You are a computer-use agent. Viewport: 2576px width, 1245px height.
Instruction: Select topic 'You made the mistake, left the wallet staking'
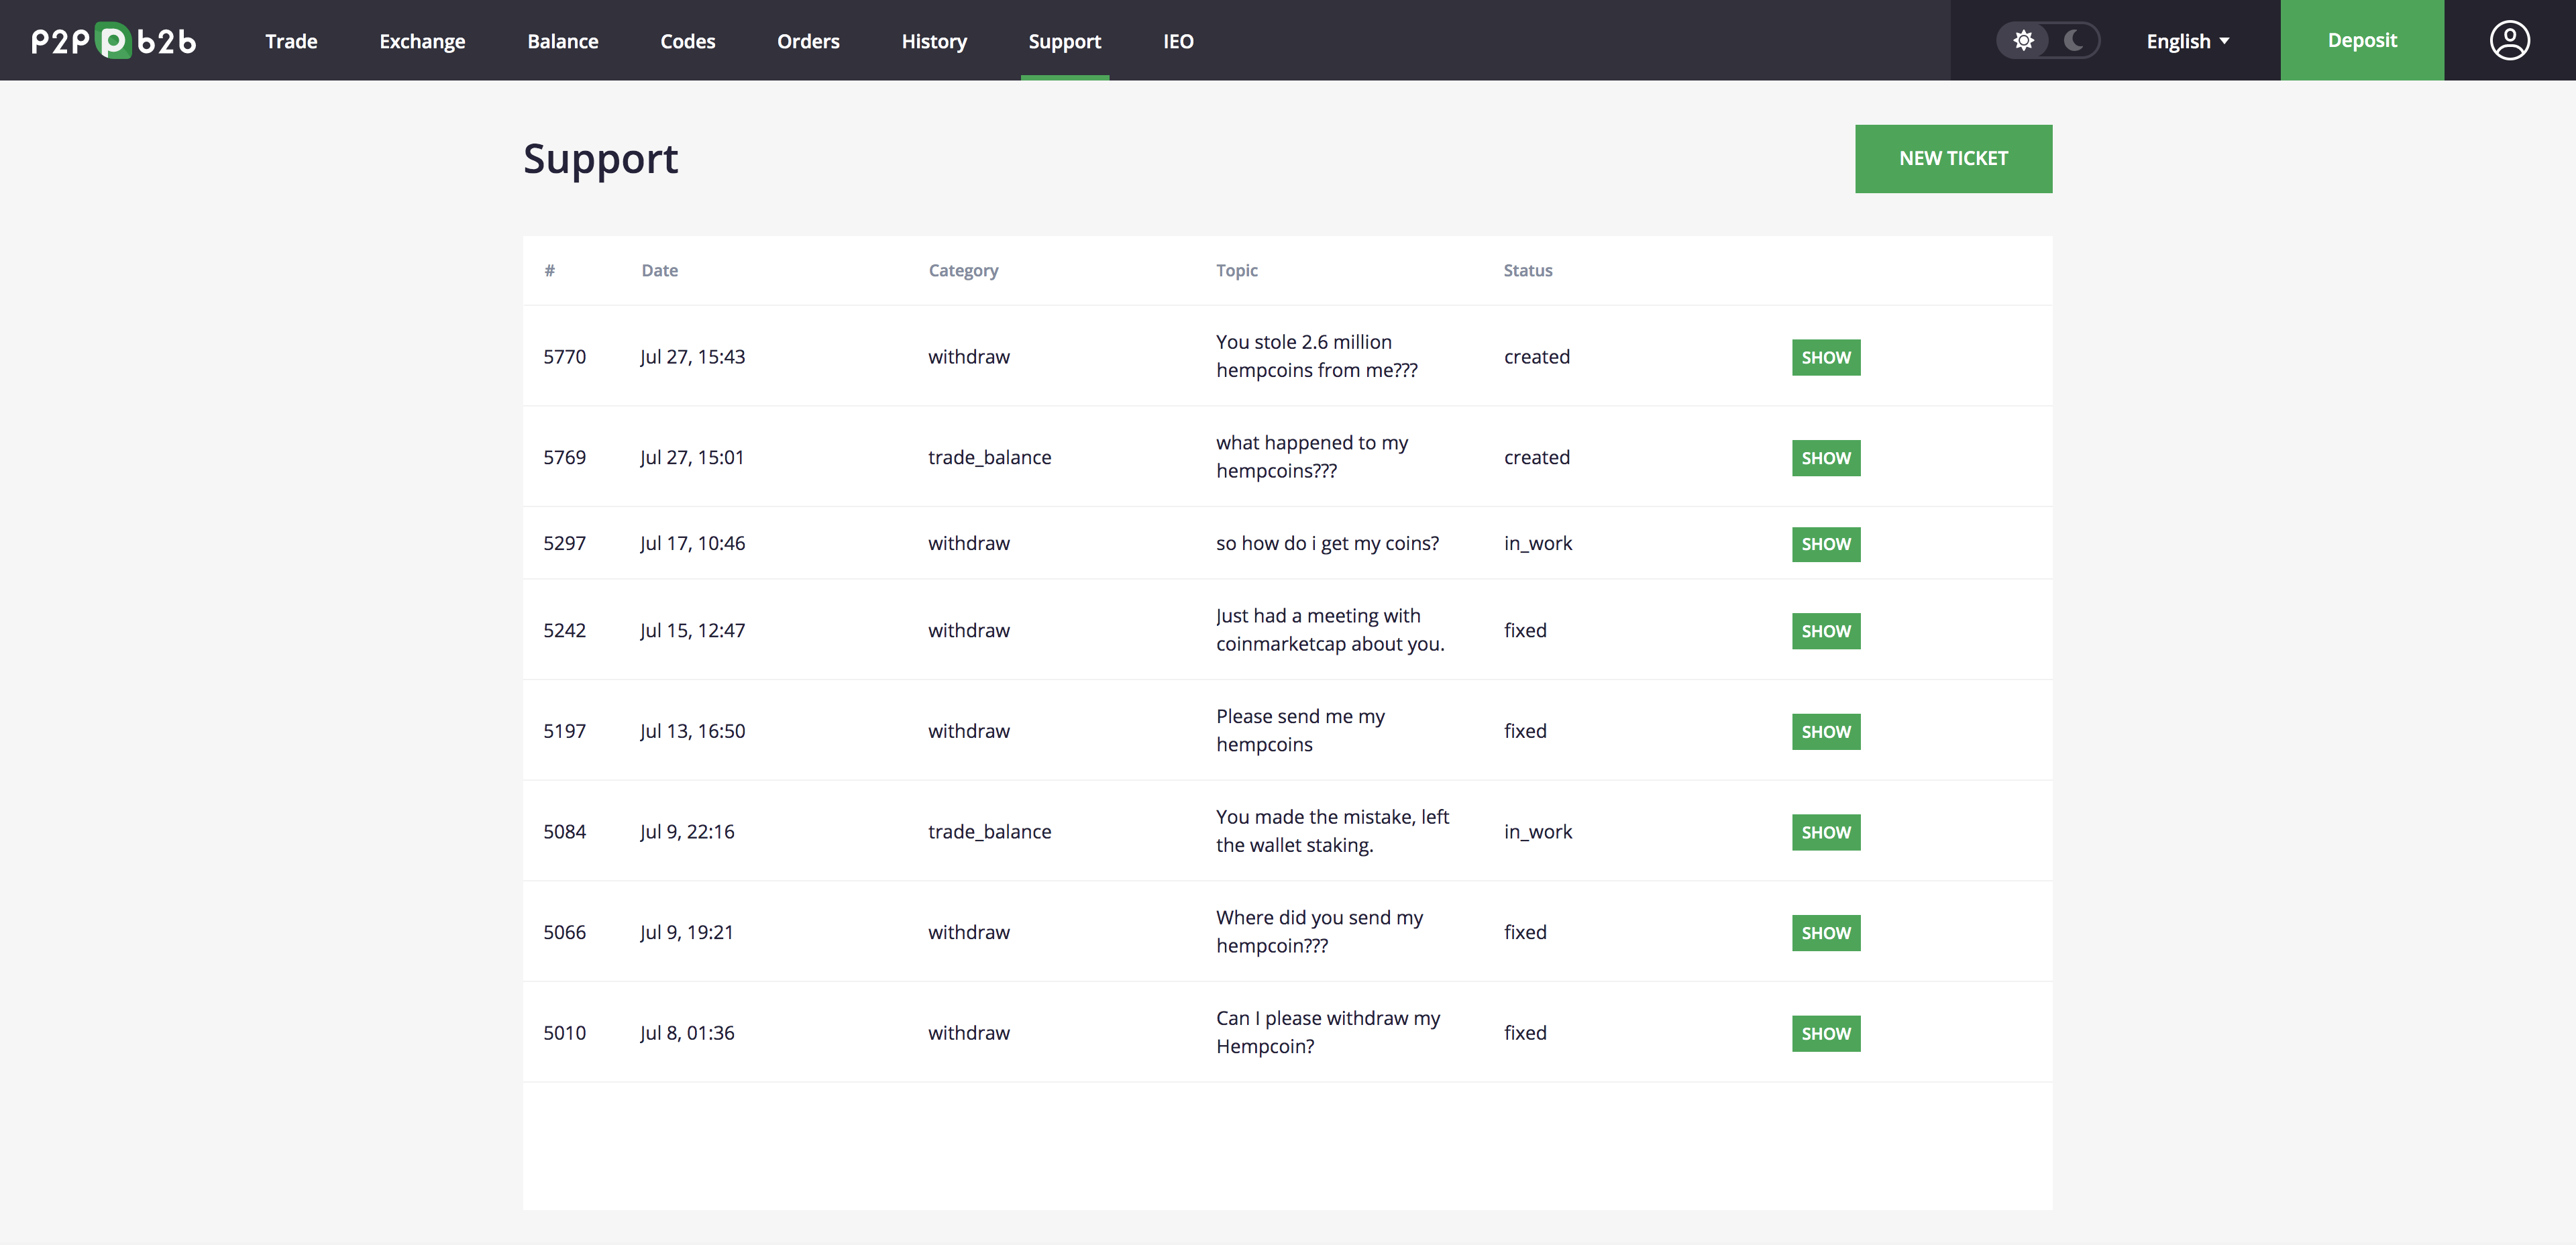(1332, 831)
